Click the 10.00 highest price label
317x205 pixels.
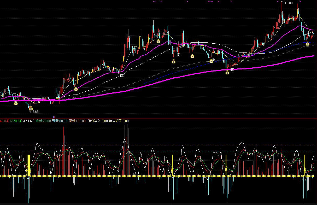click(288, 3)
